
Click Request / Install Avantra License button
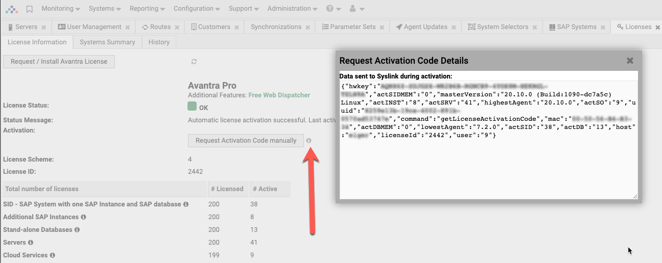[x=59, y=62]
